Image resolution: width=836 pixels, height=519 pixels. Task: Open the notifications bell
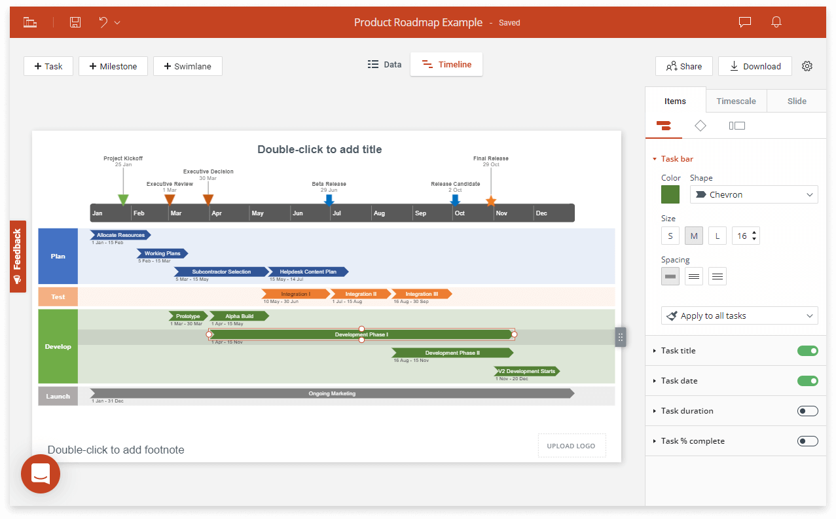click(x=776, y=22)
